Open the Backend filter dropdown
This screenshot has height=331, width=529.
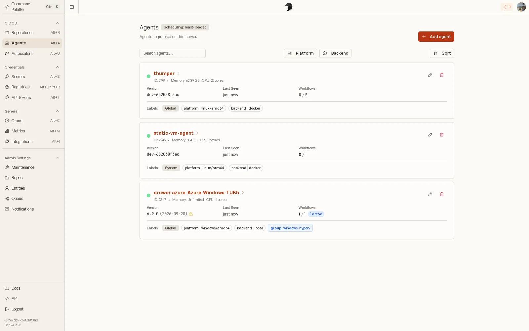click(335, 53)
